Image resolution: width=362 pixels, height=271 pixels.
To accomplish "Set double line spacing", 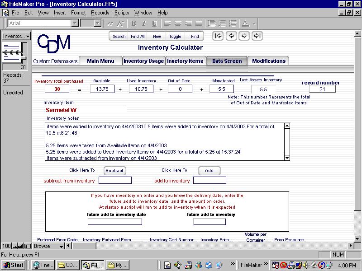I will point(233,23).
